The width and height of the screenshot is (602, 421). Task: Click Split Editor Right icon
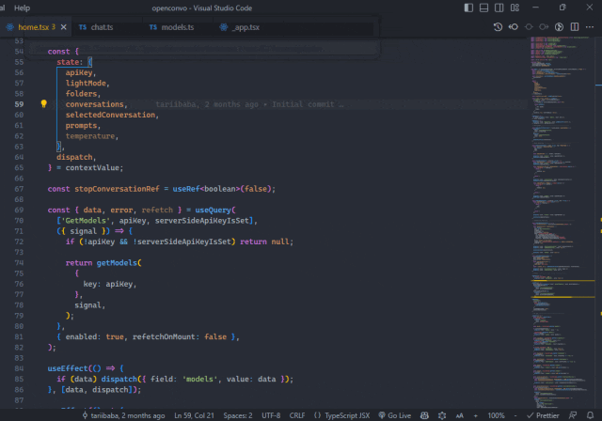pos(574,27)
